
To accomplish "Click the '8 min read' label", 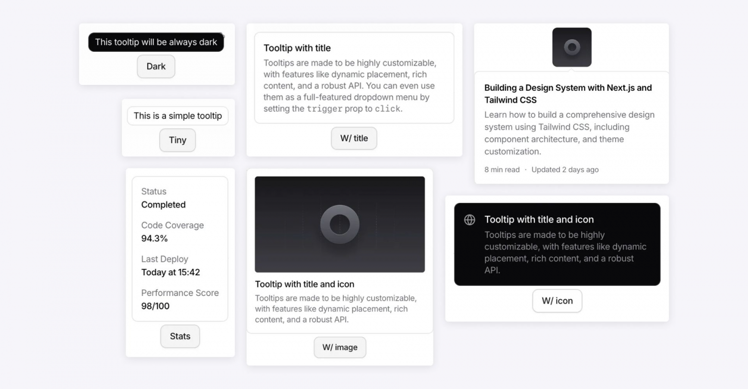I will point(502,169).
